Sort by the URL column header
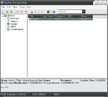Viewport: 108px width, 97px height. pyautogui.click(x=73, y=16)
